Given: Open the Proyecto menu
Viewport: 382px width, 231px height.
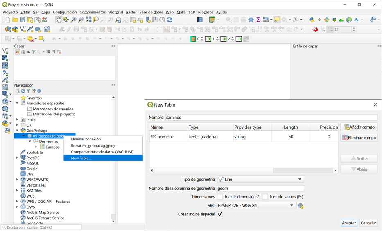Looking at the screenshot, I should [10, 12].
